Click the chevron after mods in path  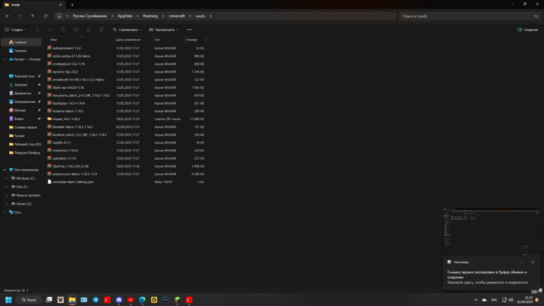[x=211, y=16]
